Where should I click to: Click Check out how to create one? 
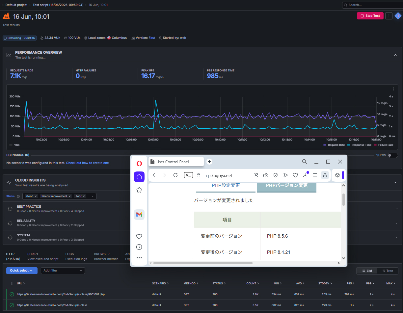pyautogui.click(x=87, y=163)
